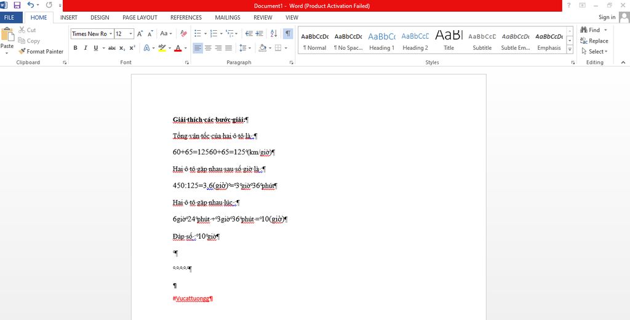Switch to the MAILINGS tab
Image resolution: width=630 pixels, height=320 pixels.
[228, 17]
